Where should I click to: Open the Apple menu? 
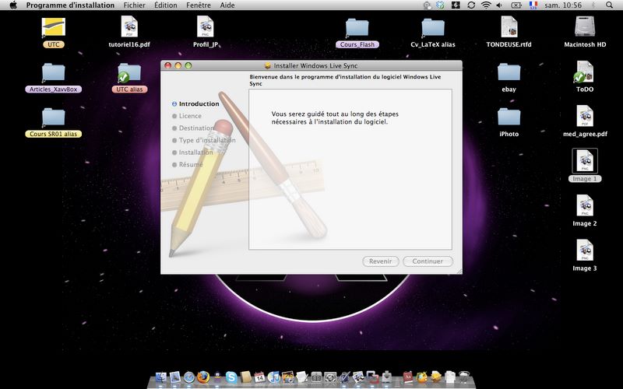tap(13, 5)
